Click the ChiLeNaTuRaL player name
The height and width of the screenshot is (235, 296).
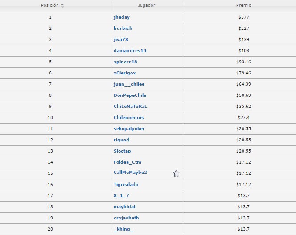pyautogui.click(x=130, y=107)
